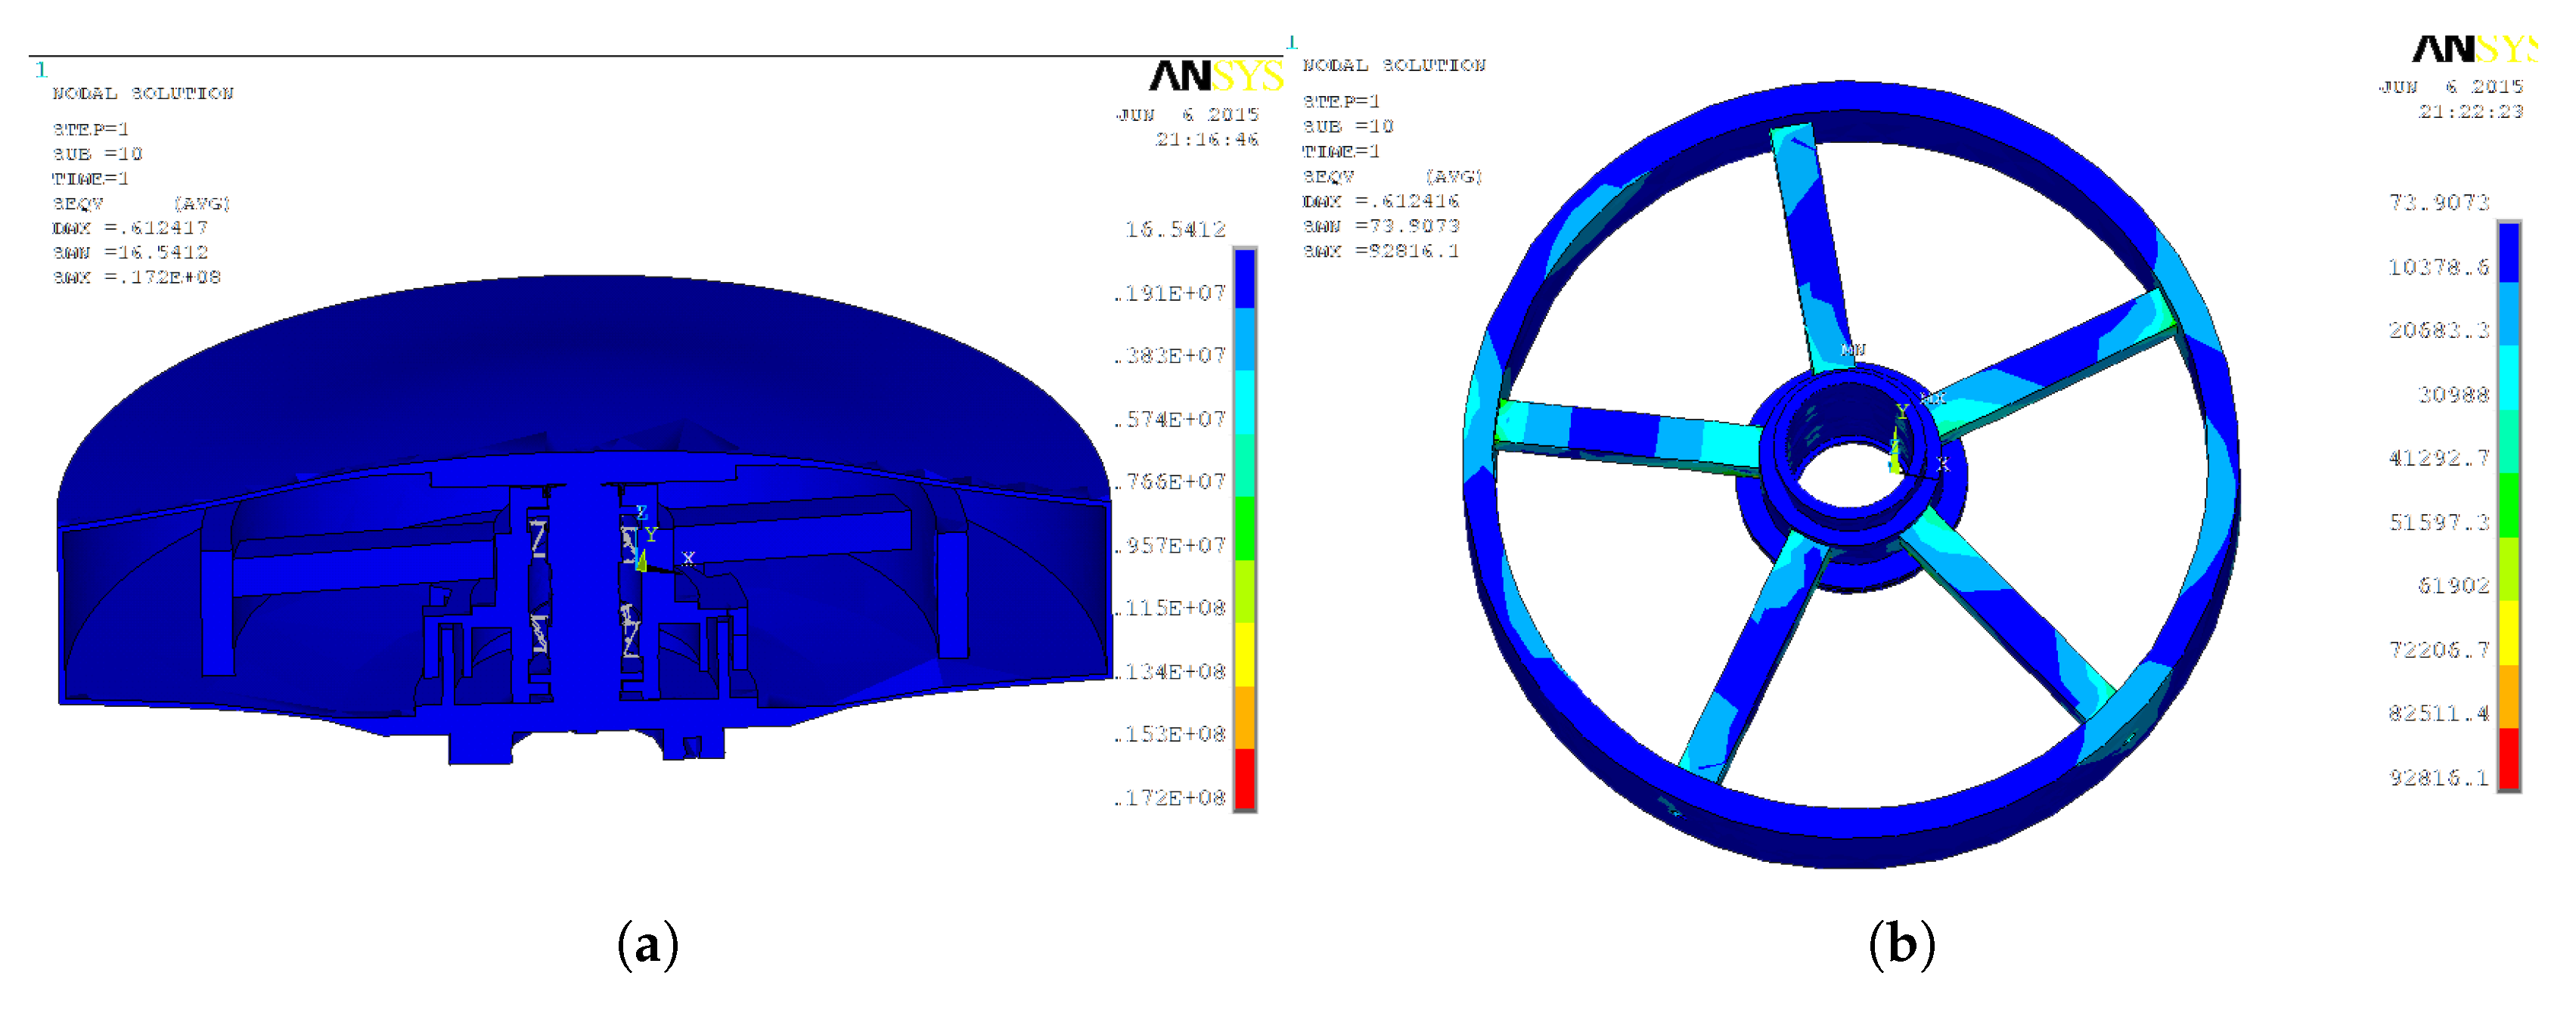Click the orange segment of right legend
The image size is (2576, 1010).
pyautogui.click(x=2509, y=696)
